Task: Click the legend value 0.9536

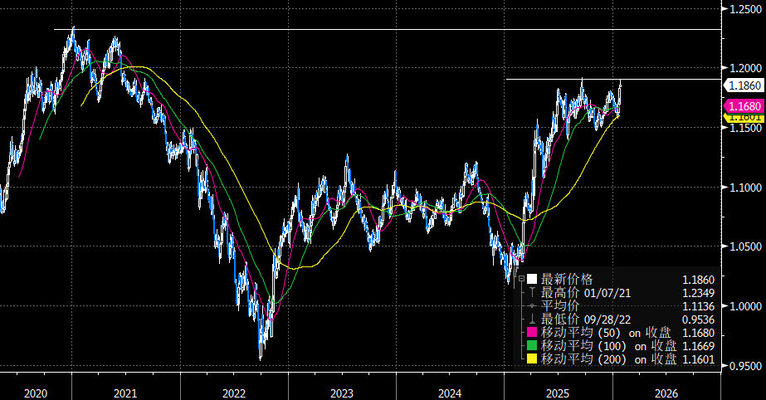Action: pos(699,320)
